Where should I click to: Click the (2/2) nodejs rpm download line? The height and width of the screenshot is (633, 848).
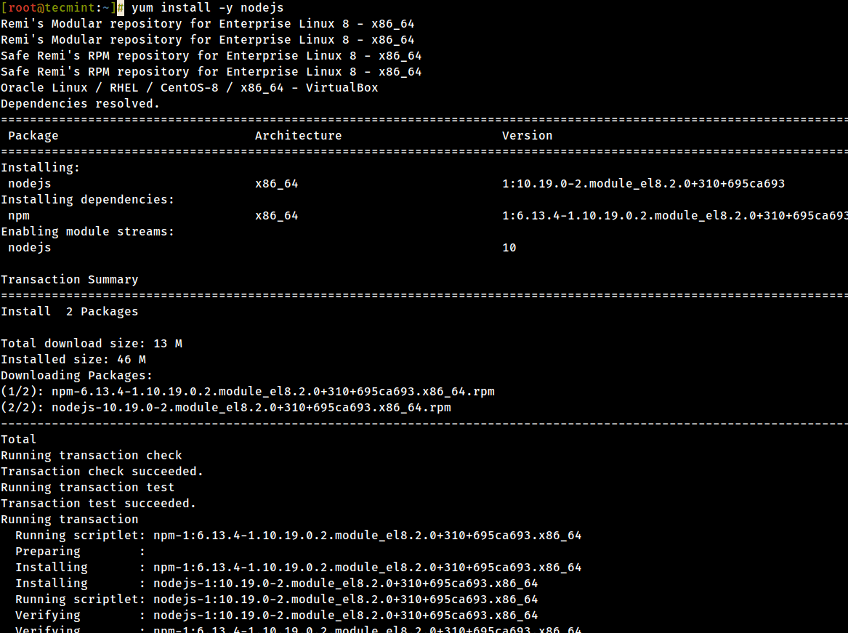point(226,408)
